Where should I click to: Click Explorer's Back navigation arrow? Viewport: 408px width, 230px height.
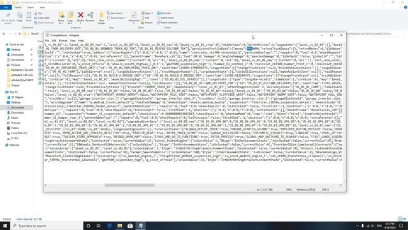[4, 34]
